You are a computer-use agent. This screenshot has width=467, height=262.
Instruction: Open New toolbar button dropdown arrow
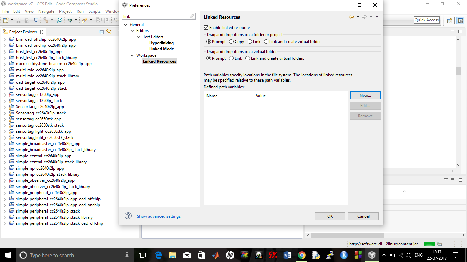12,20
